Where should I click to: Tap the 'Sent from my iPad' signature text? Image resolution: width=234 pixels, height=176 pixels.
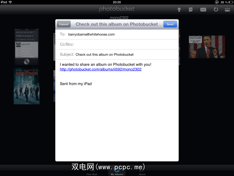point(76,84)
